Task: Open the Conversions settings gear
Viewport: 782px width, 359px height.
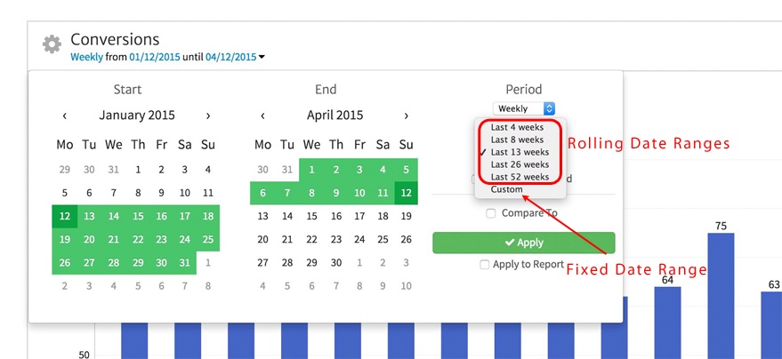Action: click(x=52, y=44)
